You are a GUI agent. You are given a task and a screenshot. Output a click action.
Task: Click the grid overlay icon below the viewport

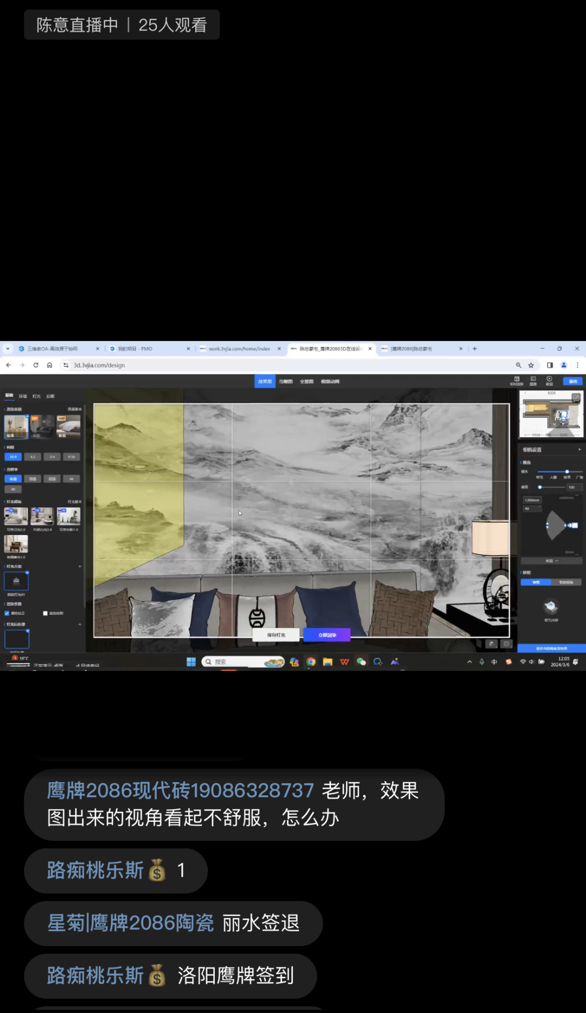(x=506, y=644)
